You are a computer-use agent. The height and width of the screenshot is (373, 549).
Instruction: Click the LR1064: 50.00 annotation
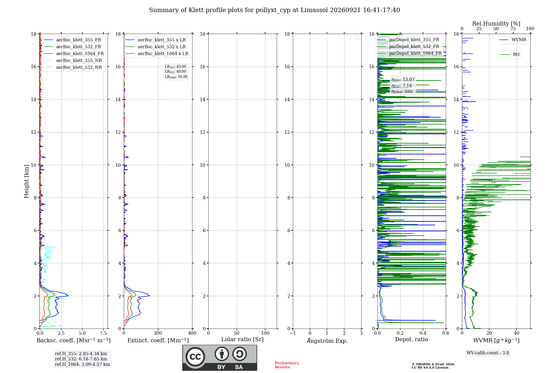click(x=176, y=77)
